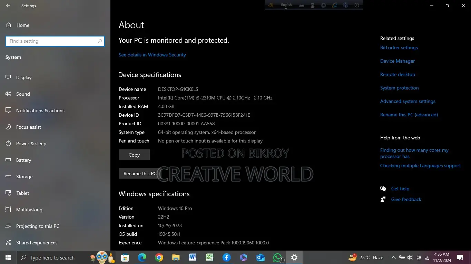Select Notifications & actions
This screenshot has width=471, height=264.
[40, 110]
